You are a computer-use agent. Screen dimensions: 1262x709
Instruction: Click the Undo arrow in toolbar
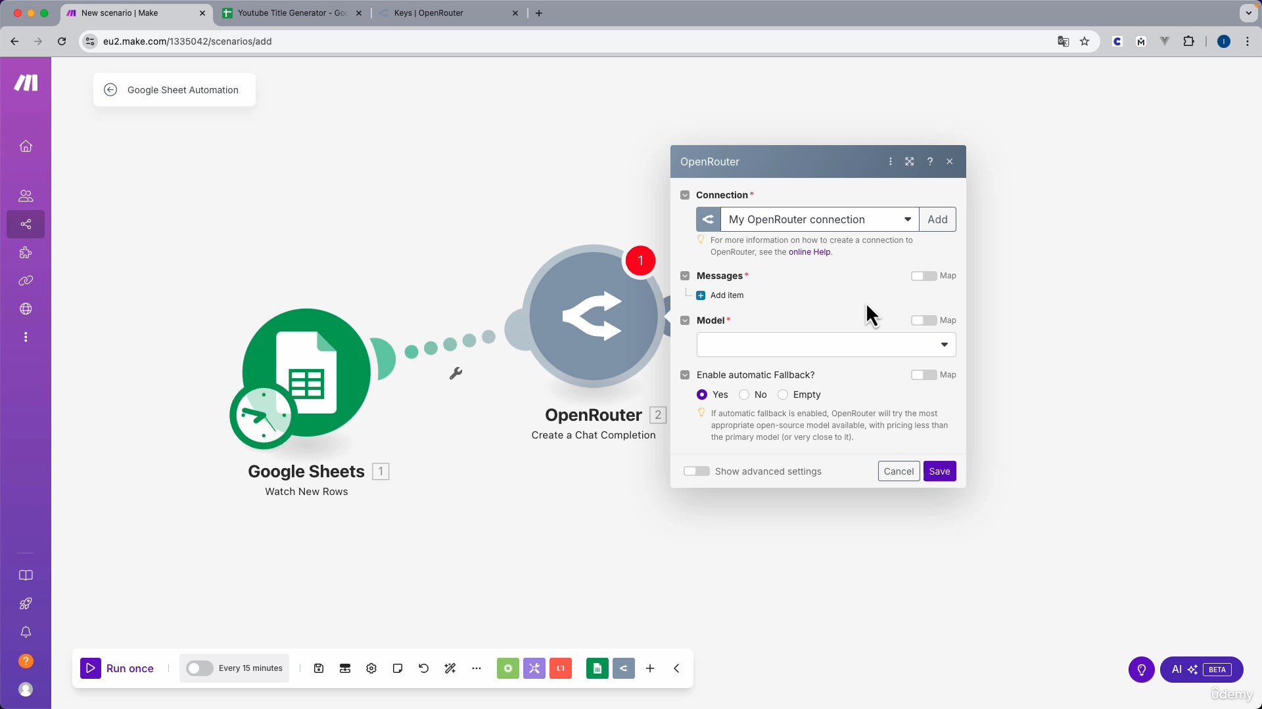pos(424,668)
